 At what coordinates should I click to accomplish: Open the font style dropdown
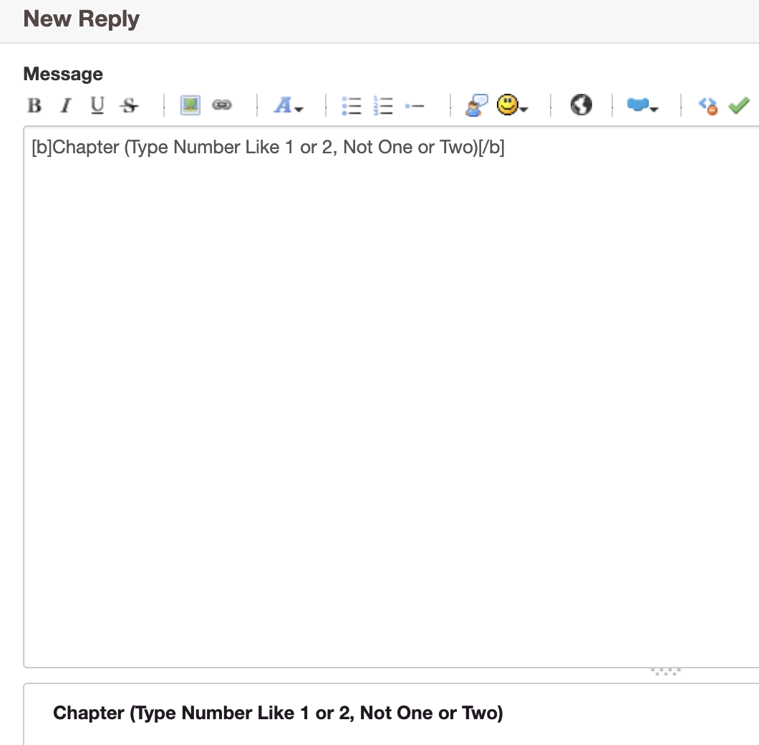click(x=289, y=106)
